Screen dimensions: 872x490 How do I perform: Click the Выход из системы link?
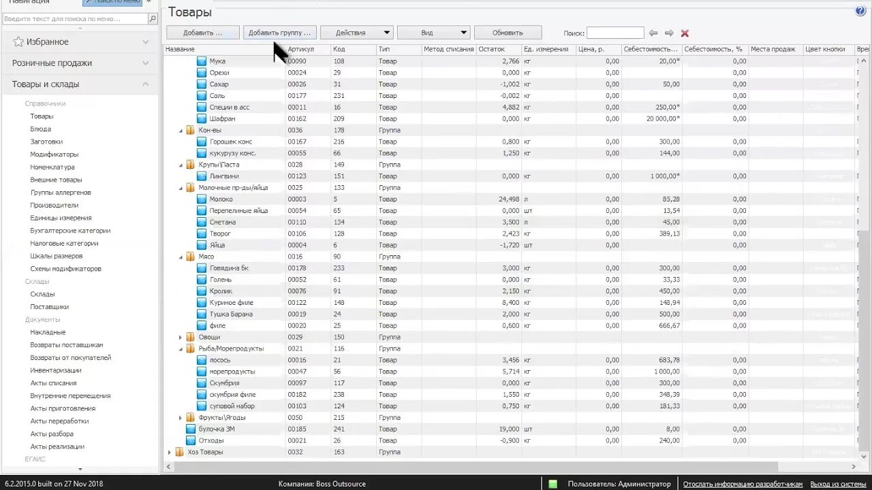pyautogui.click(x=839, y=484)
